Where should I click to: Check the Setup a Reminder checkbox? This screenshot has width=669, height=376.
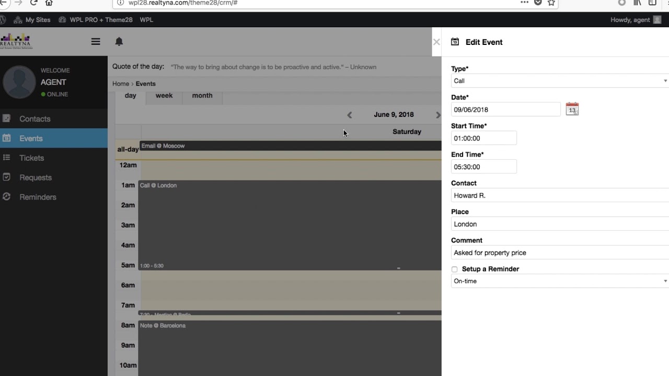pyautogui.click(x=454, y=269)
